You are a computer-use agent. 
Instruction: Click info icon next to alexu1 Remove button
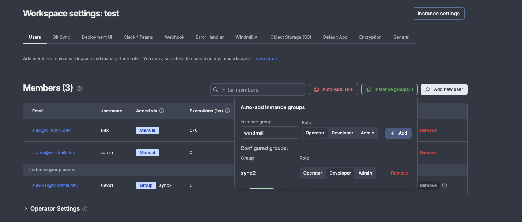point(445,185)
